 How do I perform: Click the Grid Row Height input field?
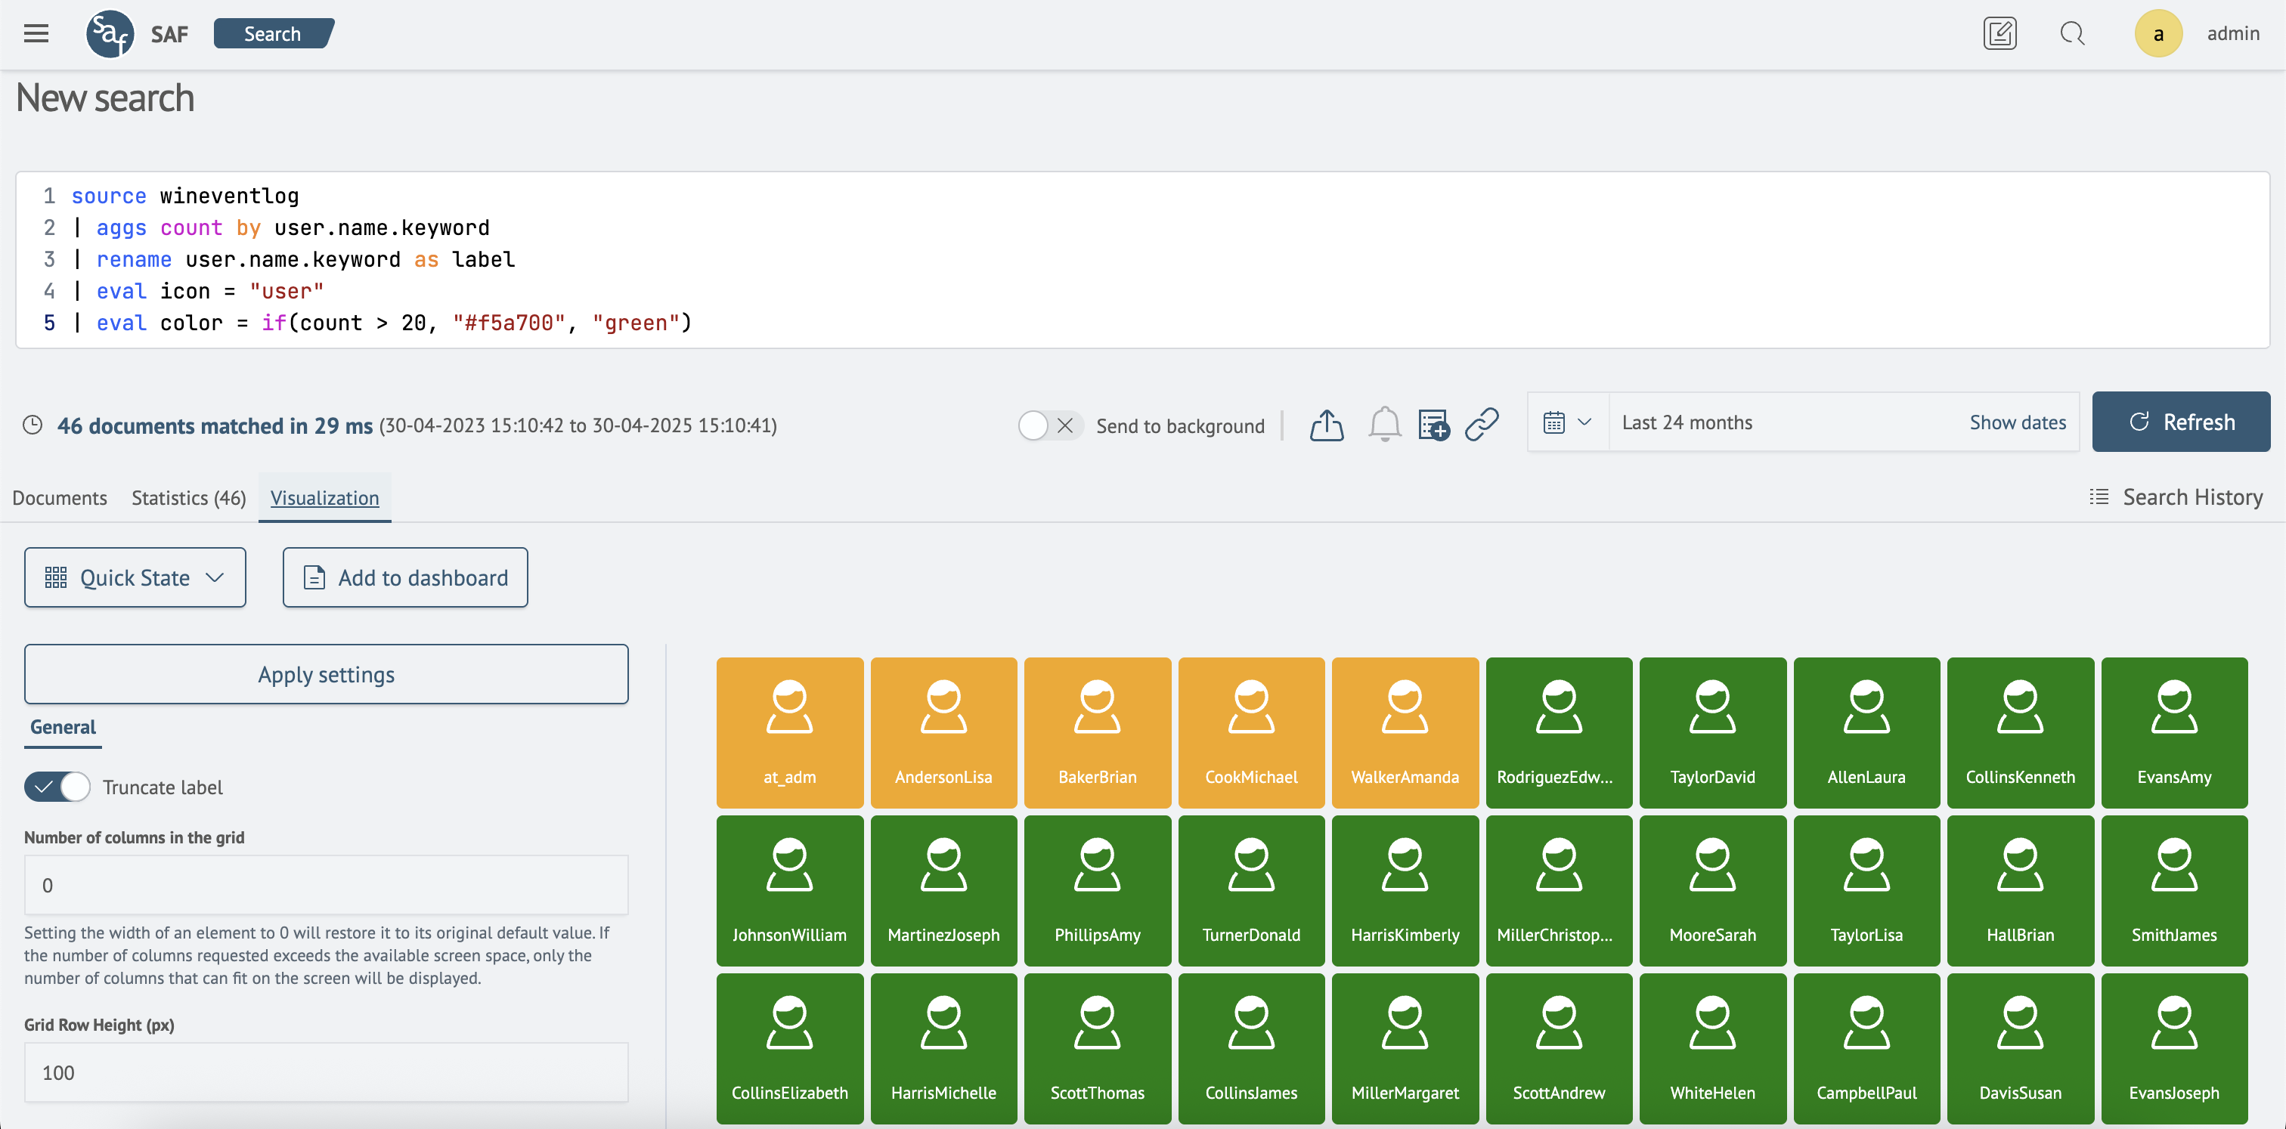point(326,1072)
